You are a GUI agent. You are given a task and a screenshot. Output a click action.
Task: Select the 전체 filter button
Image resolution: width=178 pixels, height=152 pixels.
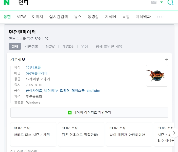[15, 46]
